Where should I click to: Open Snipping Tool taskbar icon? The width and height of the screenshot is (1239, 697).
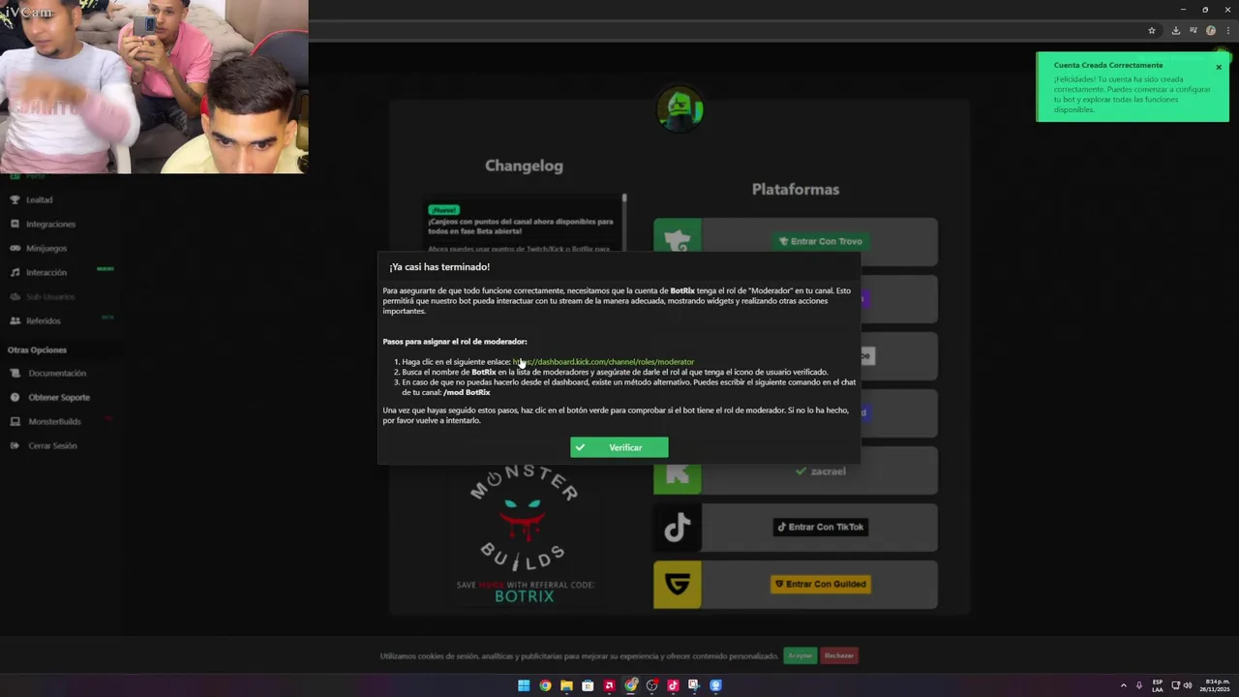[694, 685]
